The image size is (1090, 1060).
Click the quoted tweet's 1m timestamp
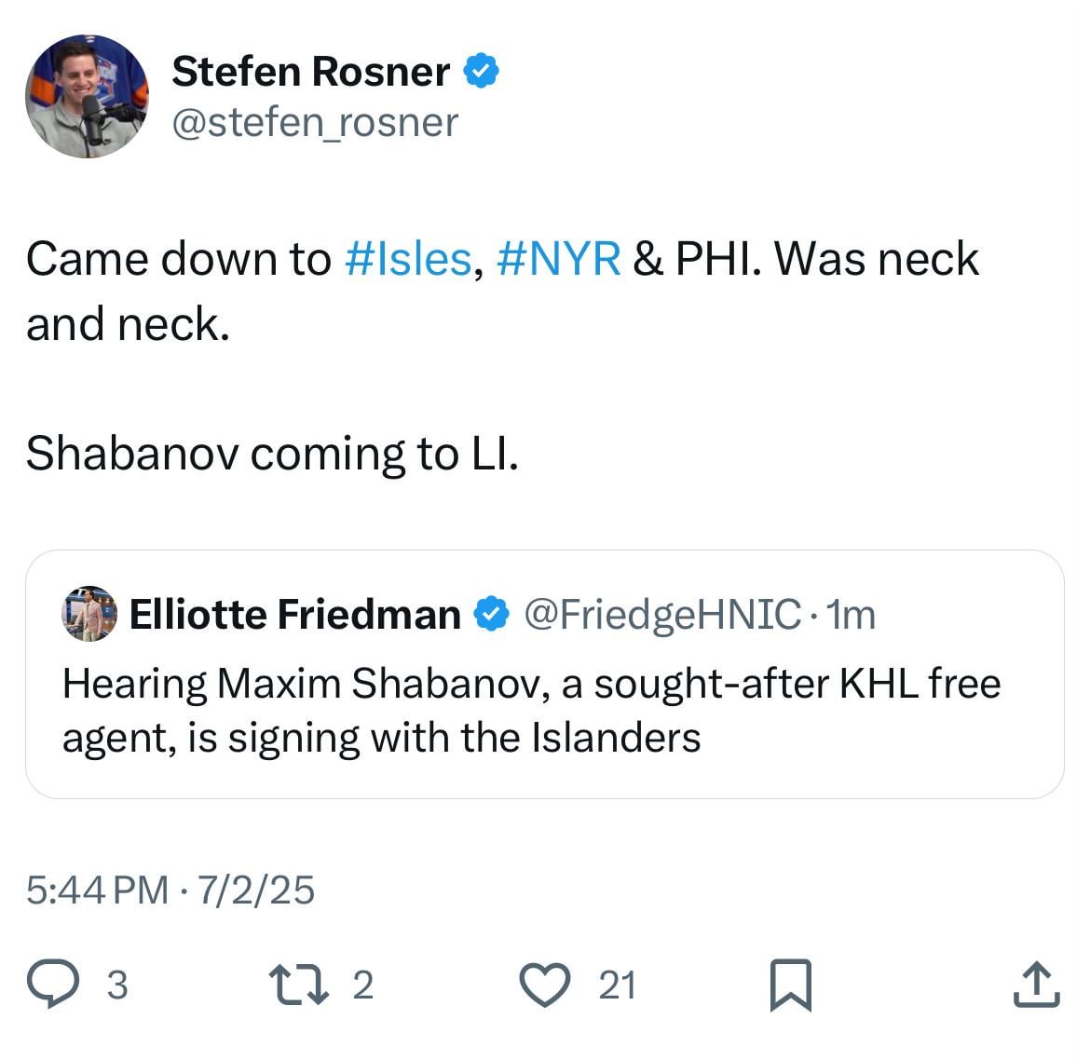point(851,615)
